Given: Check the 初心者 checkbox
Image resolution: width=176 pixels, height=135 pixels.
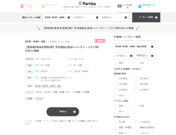Looking at the screenshot, I should coord(115,122).
